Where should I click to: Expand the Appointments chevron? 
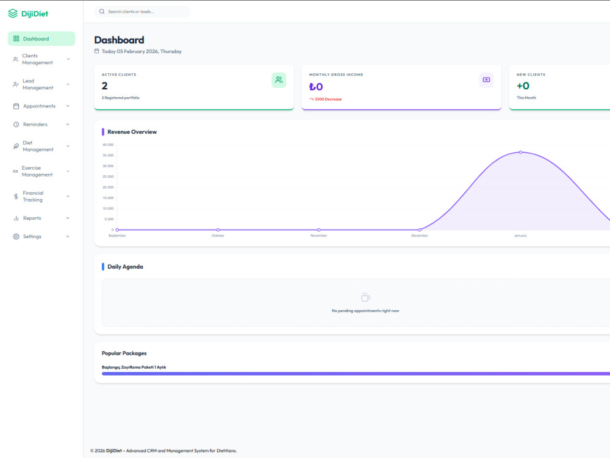click(68, 106)
